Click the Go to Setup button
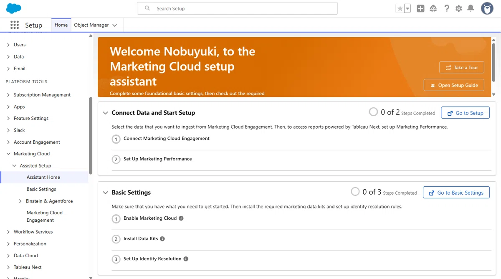 465,113
